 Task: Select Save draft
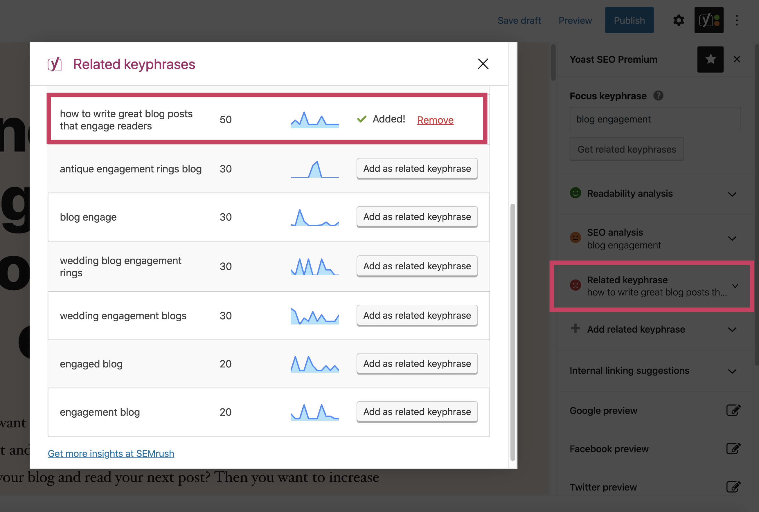[519, 20]
